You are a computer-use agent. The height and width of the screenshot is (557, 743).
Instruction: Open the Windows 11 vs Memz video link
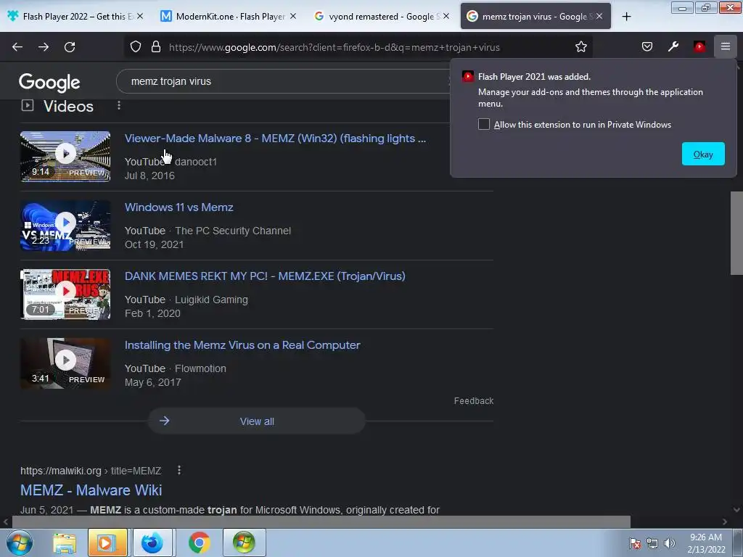[x=178, y=207]
